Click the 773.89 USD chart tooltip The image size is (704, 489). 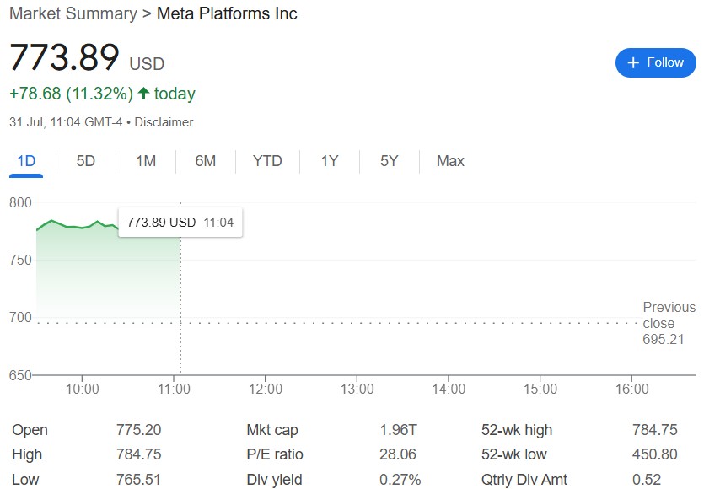pos(180,223)
